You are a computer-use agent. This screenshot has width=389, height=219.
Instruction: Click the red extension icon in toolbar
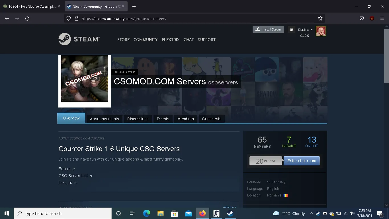click(372, 19)
